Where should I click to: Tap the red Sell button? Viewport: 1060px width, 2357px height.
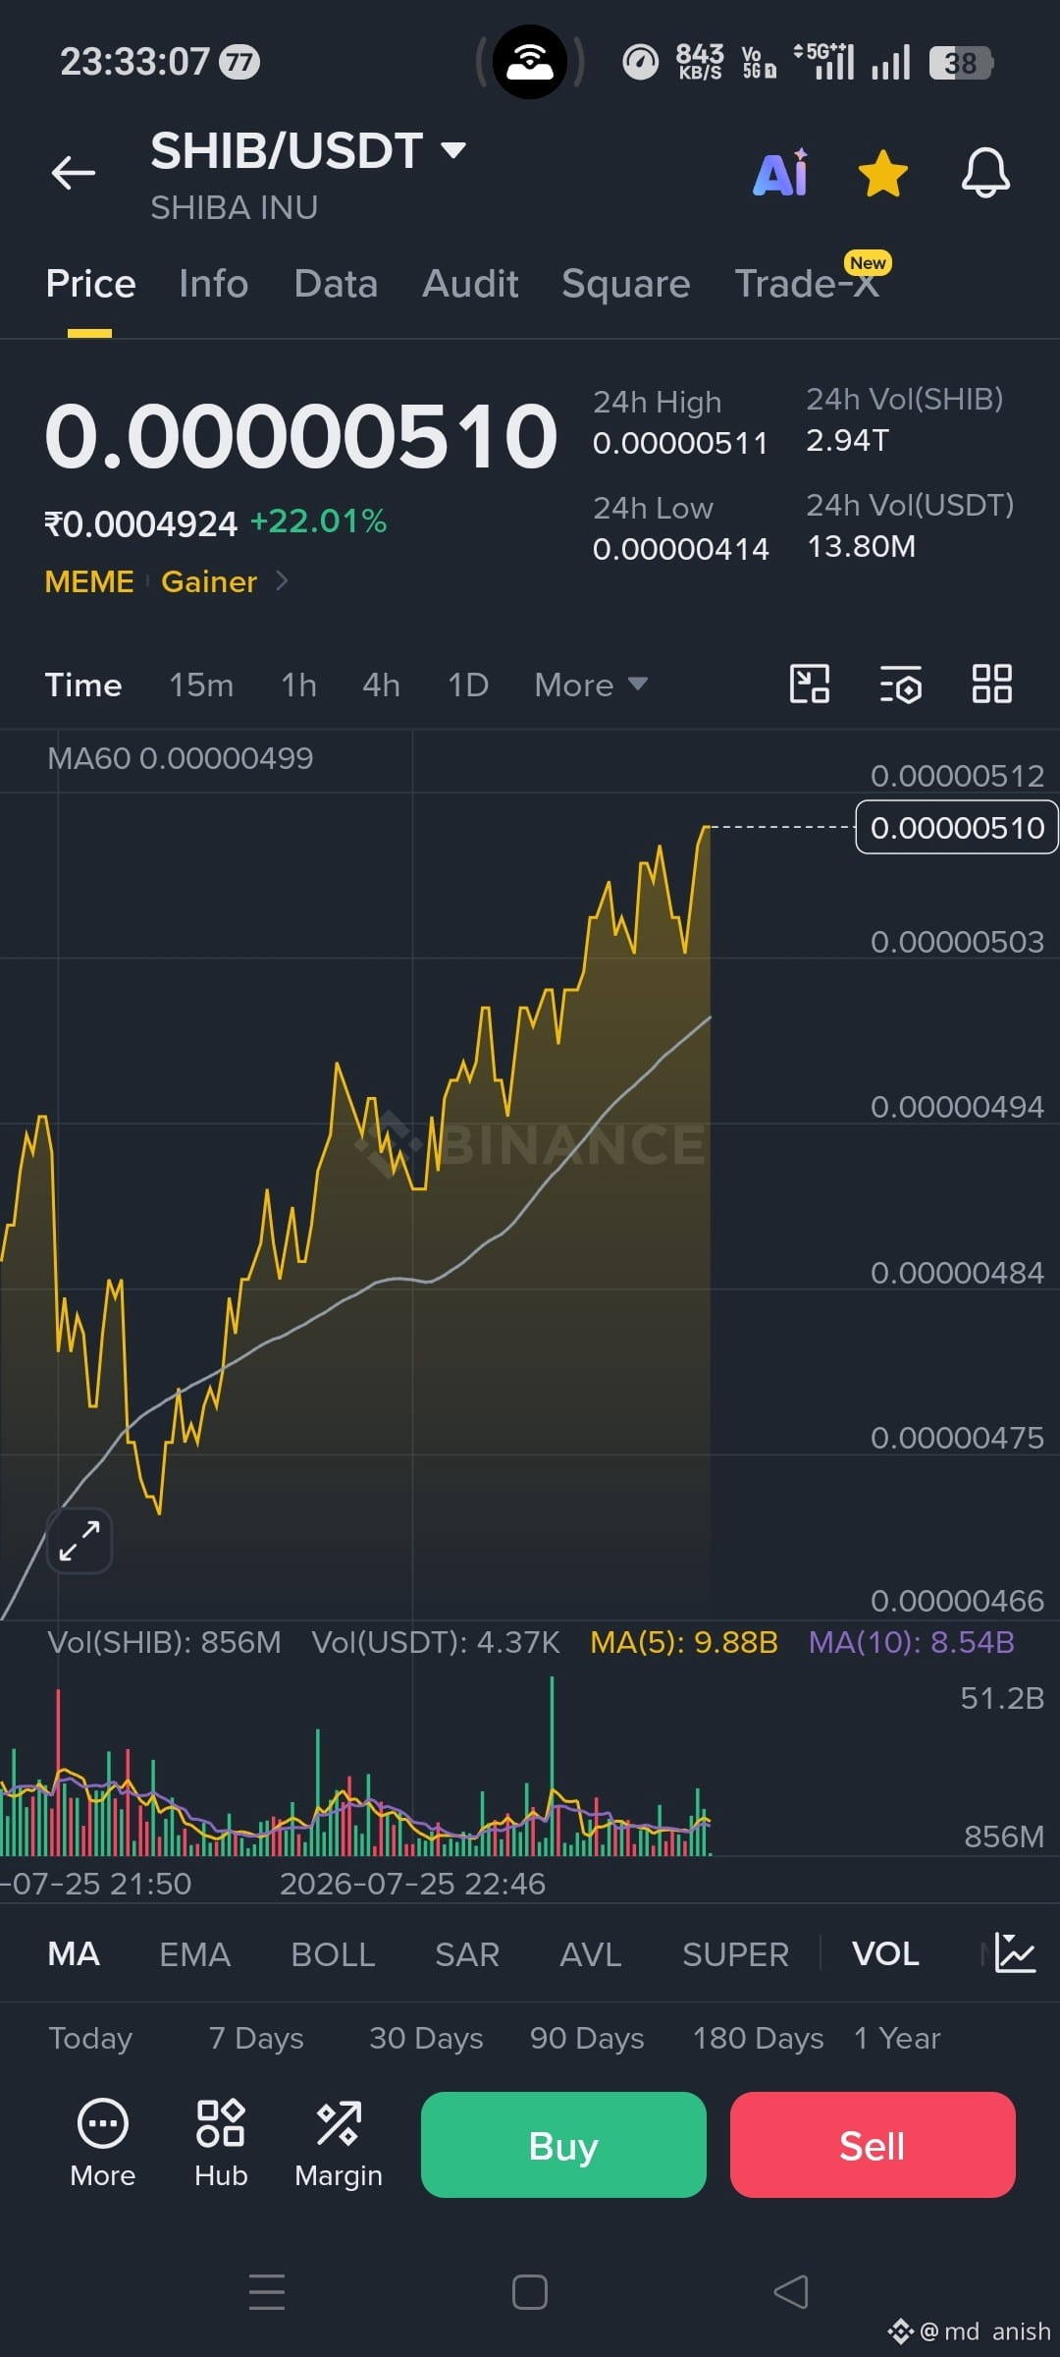click(x=873, y=2145)
